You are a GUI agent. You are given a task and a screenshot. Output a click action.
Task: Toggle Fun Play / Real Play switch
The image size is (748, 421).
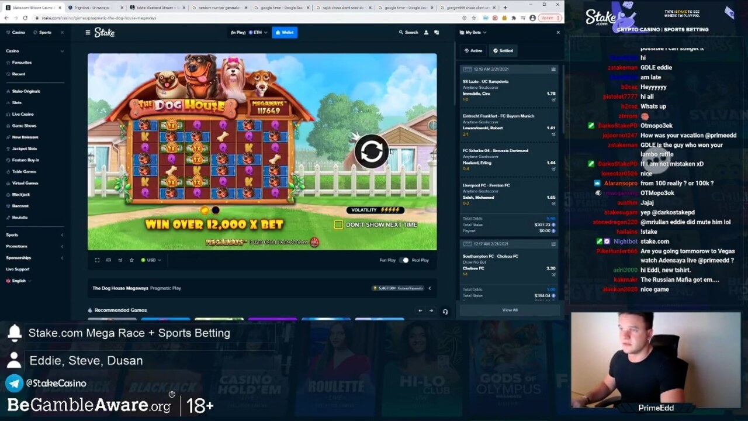[404, 260]
